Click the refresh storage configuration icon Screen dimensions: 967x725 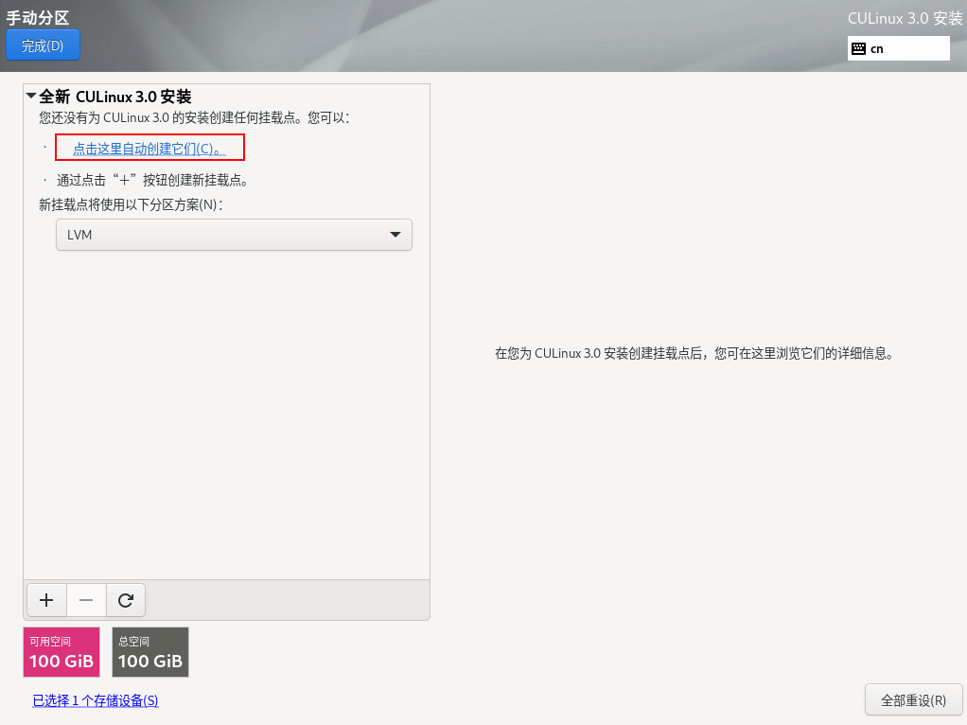click(x=126, y=600)
